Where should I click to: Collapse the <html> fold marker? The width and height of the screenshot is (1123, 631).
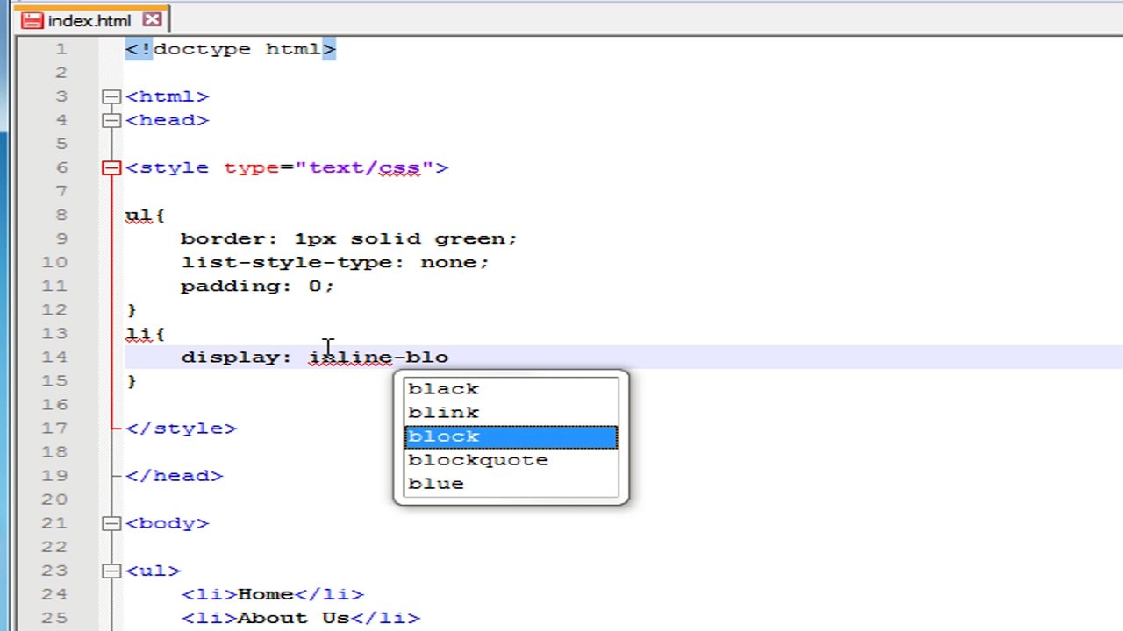click(x=111, y=96)
